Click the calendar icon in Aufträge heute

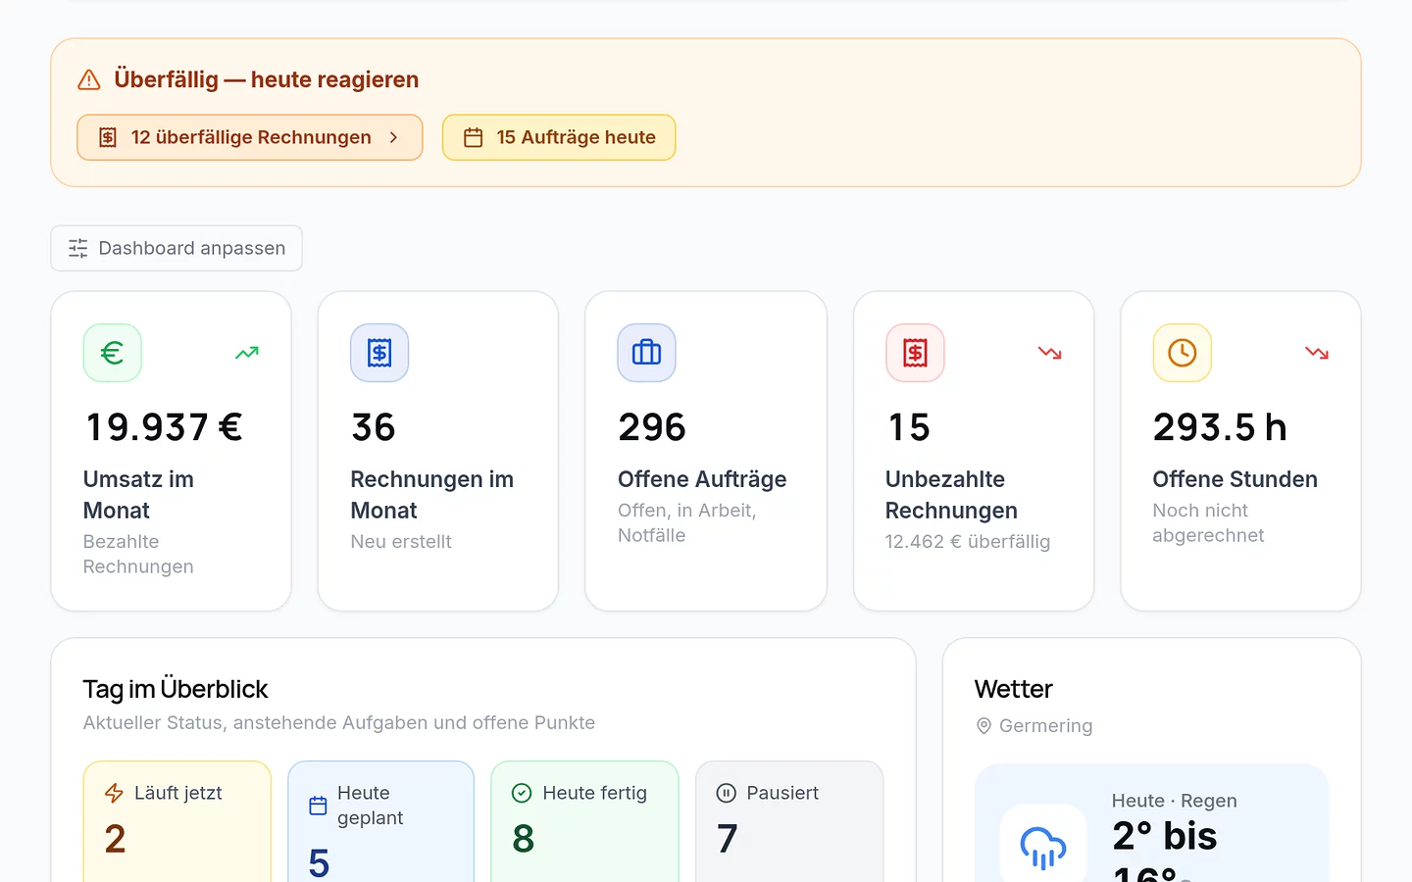coord(474,137)
